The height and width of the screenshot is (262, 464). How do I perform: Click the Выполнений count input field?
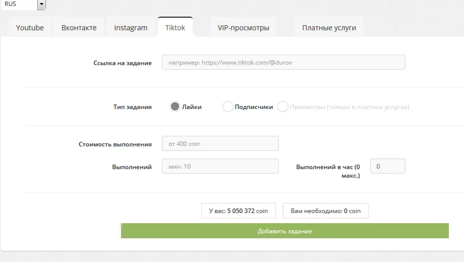tap(220, 166)
